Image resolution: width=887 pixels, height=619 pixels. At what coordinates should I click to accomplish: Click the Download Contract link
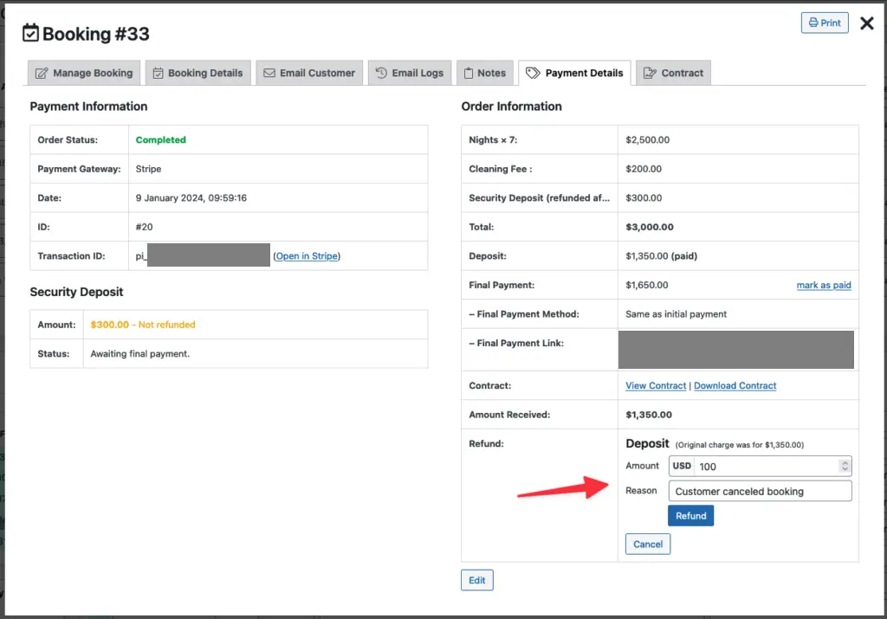[x=735, y=386]
